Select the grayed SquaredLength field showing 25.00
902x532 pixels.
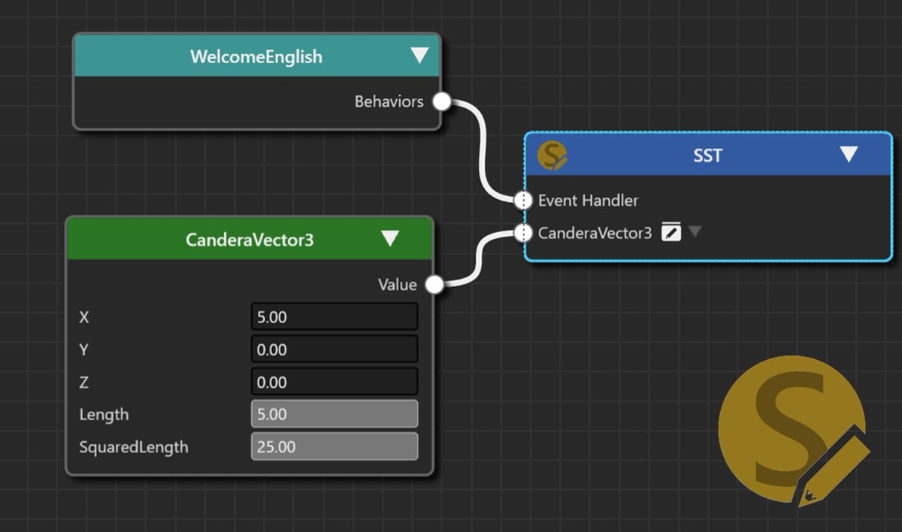point(334,446)
